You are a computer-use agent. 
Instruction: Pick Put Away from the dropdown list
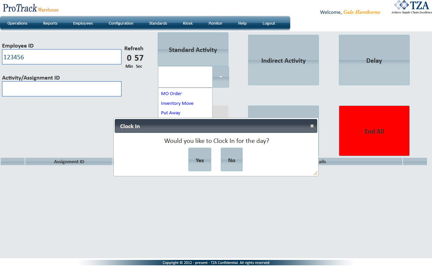coord(170,113)
